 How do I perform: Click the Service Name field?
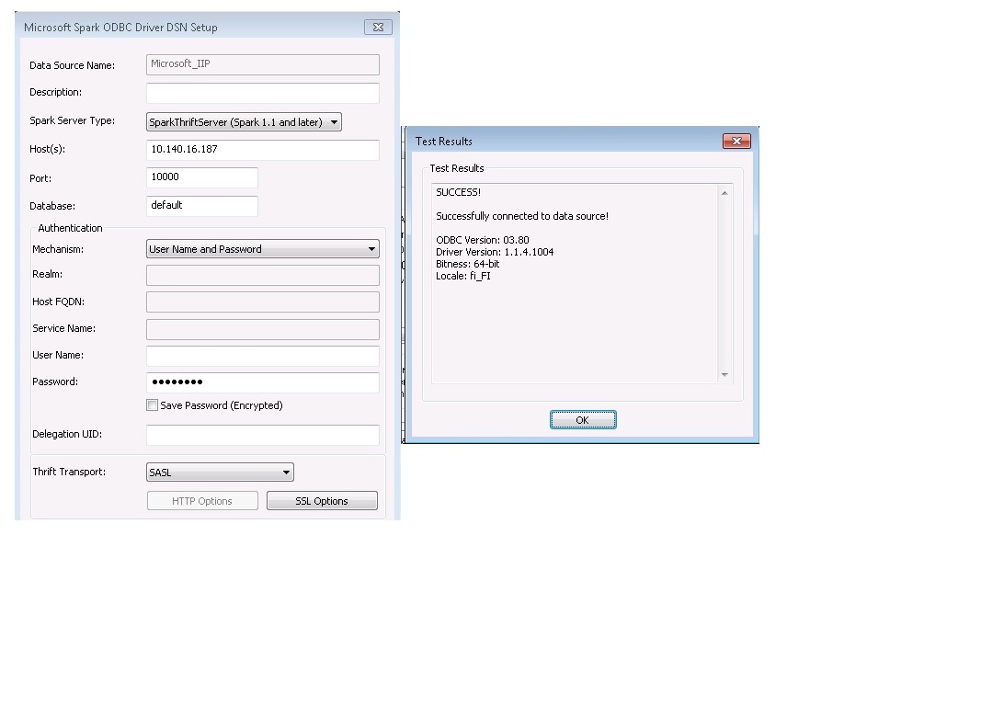tap(262, 328)
